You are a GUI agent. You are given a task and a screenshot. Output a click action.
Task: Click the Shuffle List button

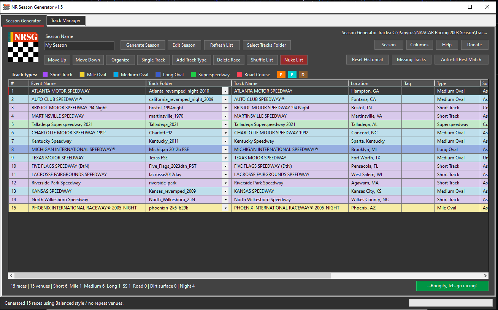click(x=262, y=60)
